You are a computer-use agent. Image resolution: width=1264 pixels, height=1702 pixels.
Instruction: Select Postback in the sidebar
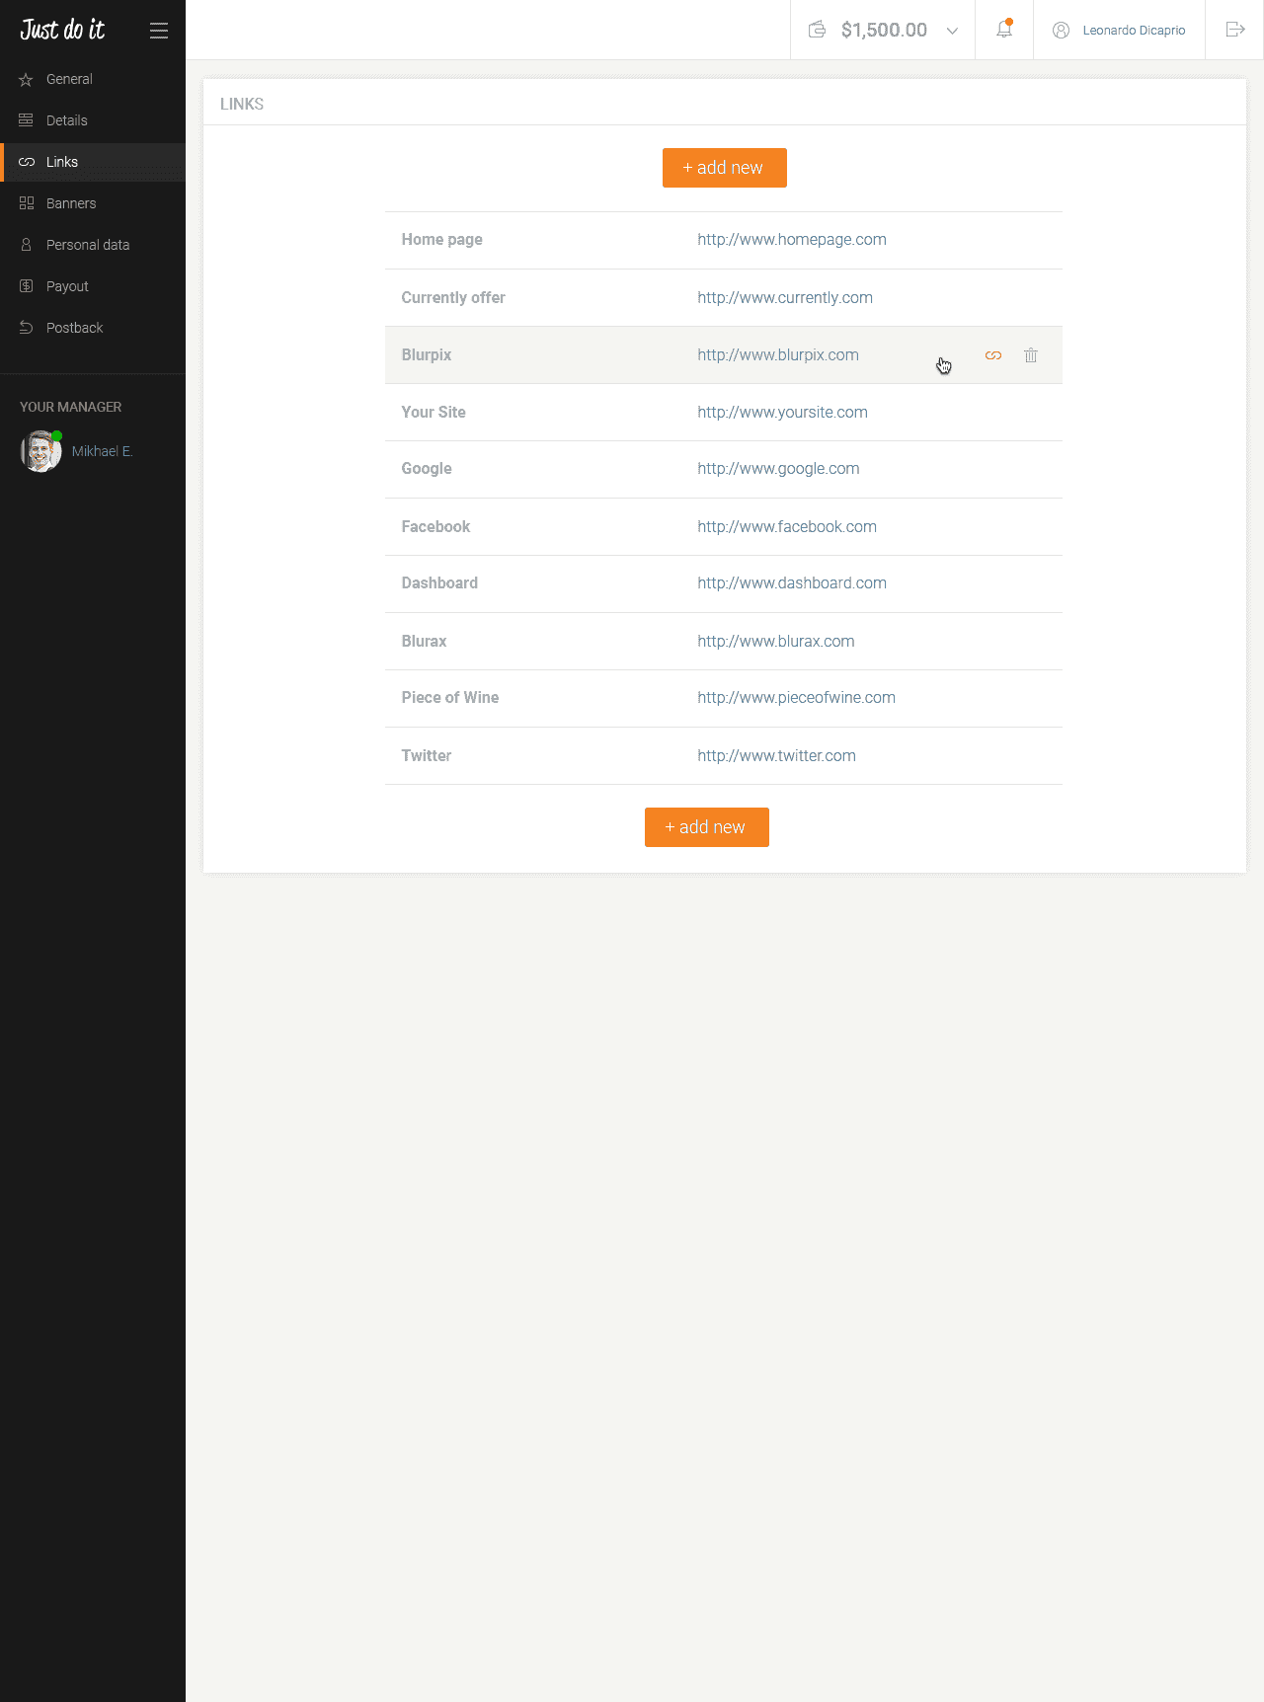tap(74, 328)
